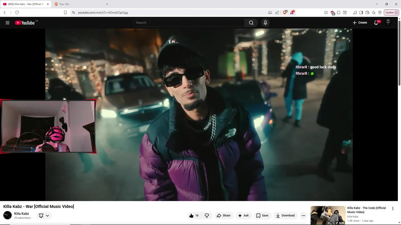
Task: Click the Create button
Action: click(x=360, y=22)
